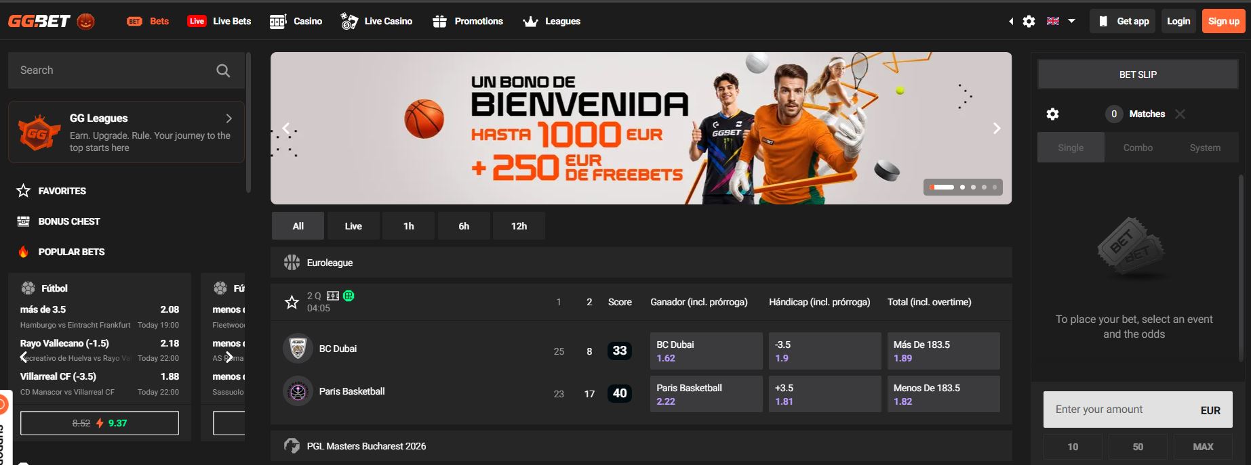Open the Bets menu
The height and width of the screenshot is (465, 1251).
[148, 21]
